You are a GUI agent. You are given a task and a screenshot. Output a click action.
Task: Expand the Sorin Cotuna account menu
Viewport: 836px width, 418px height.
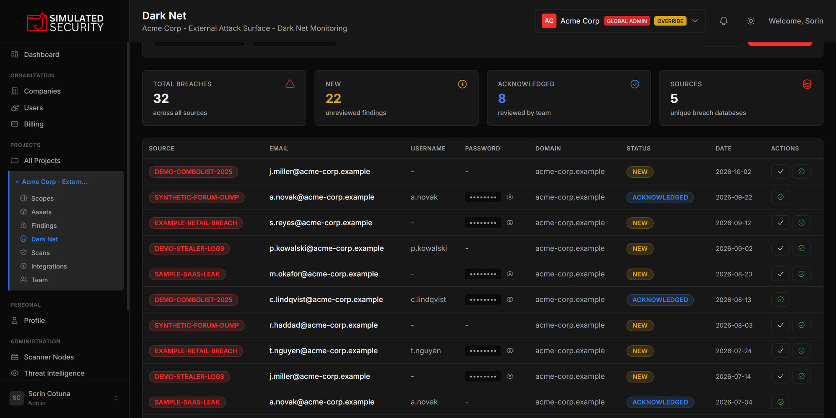[x=64, y=398]
